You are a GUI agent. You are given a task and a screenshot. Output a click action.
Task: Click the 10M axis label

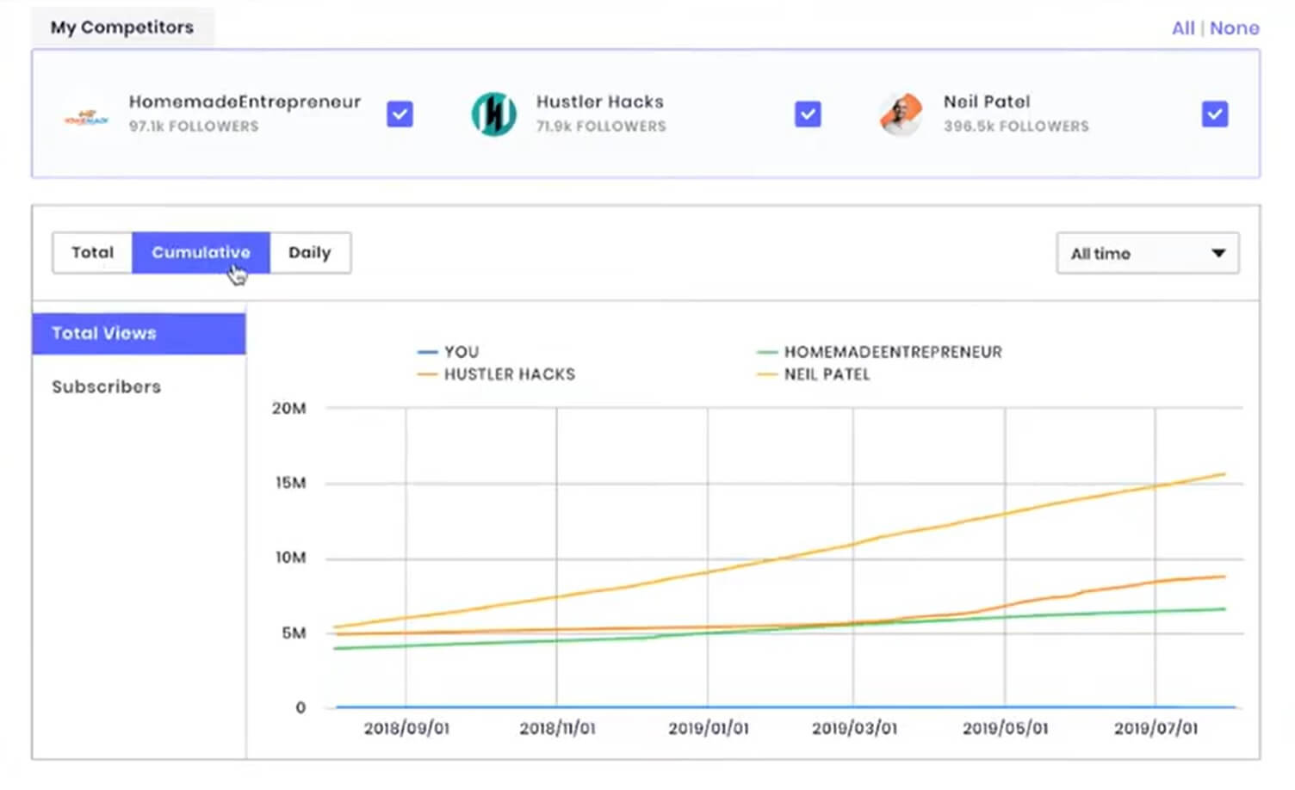point(290,558)
